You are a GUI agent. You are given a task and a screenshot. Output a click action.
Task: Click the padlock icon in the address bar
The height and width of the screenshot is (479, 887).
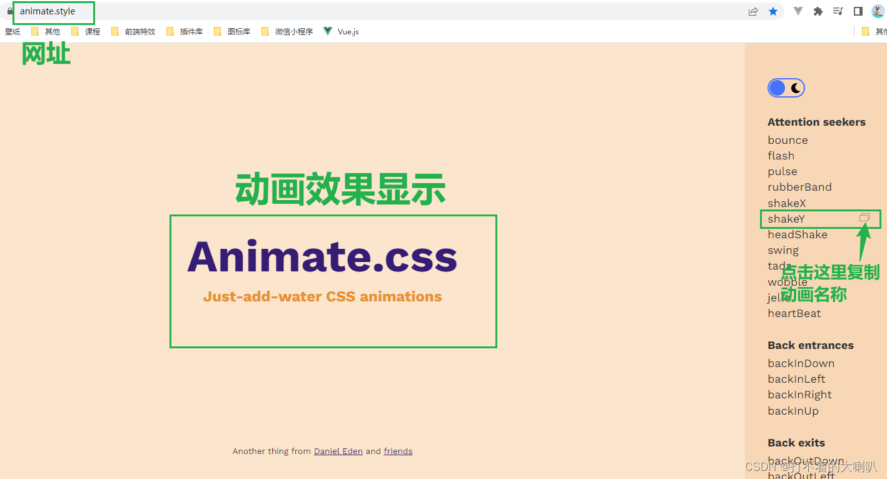9,11
